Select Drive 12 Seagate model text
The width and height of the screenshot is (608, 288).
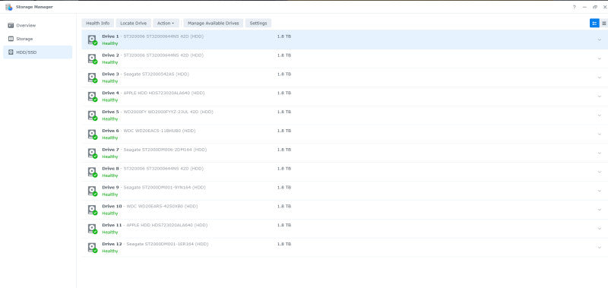(x=167, y=244)
